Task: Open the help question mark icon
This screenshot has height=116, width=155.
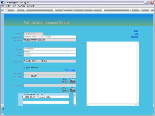Action: tap(16, 10)
